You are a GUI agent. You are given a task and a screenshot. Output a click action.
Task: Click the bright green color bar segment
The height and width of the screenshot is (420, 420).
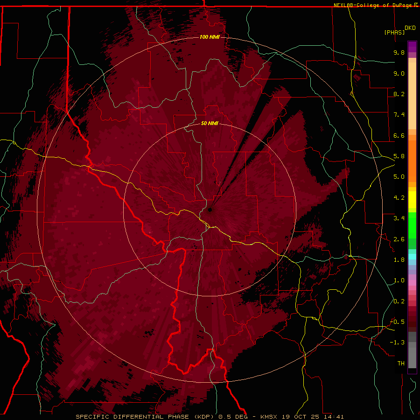412,225
